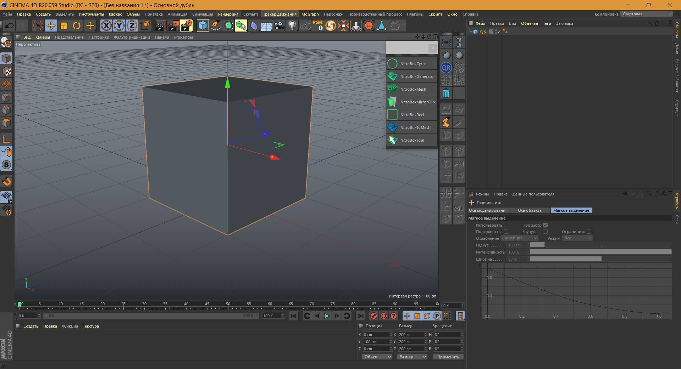The height and width of the screenshot is (369, 681).
Task: Enable Использовать soft selection checkbox
Action: pyautogui.click(x=506, y=225)
